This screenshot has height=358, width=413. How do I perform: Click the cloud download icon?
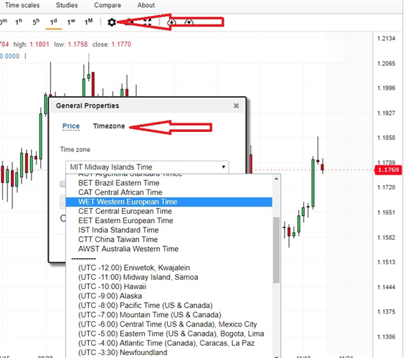171,22
